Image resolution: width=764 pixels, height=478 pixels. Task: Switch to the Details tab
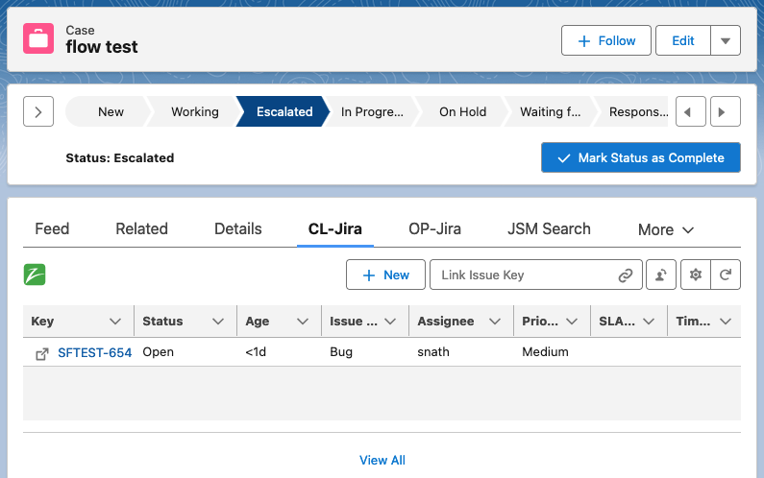(238, 228)
